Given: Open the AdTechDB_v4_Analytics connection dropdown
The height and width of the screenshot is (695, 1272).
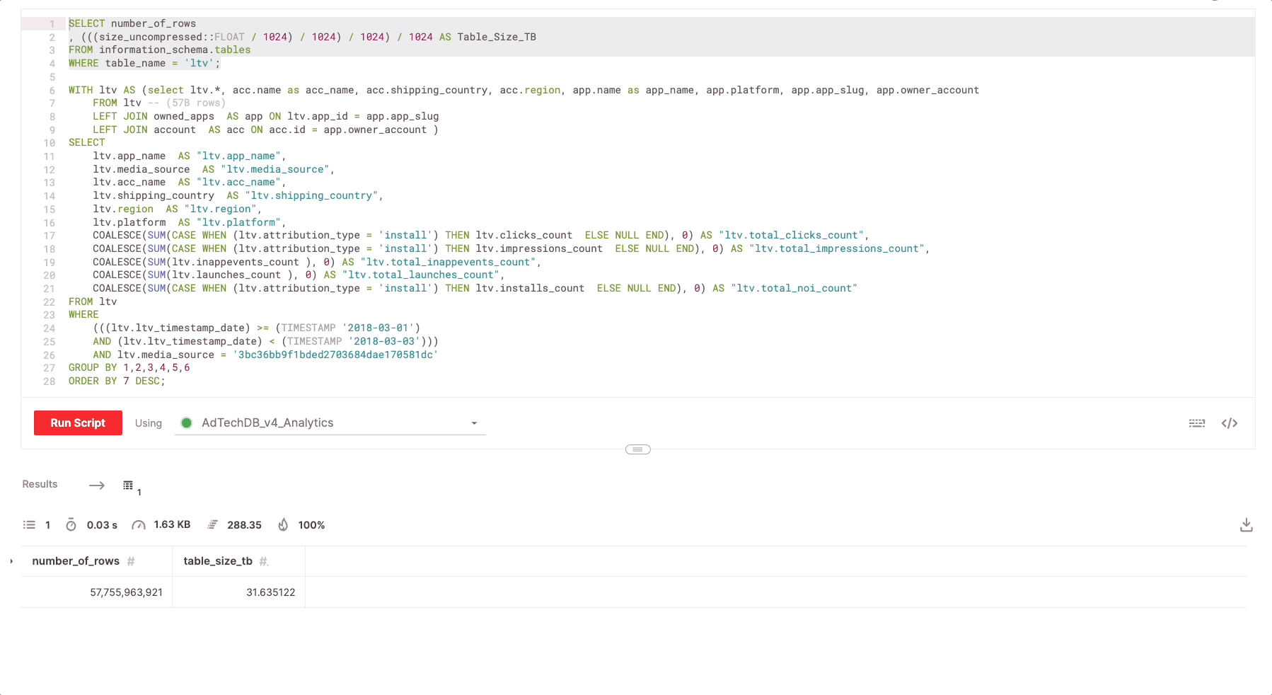Looking at the screenshot, I should click(330, 423).
